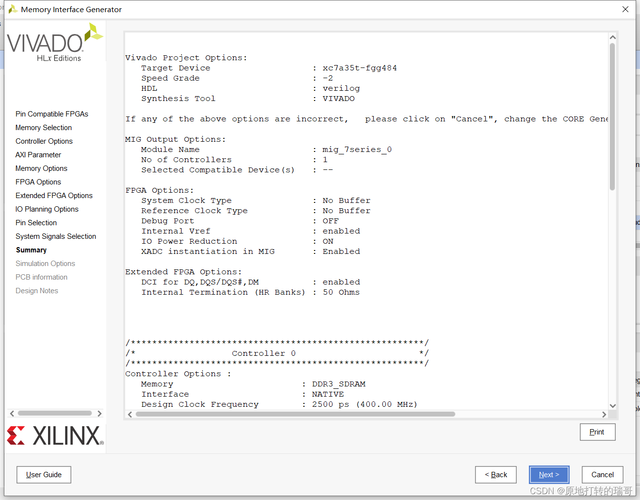Click summary scroll up arrow
Image resolution: width=640 pixels, height=500 pixels.
pyautogui.click(x=613, y=37)
